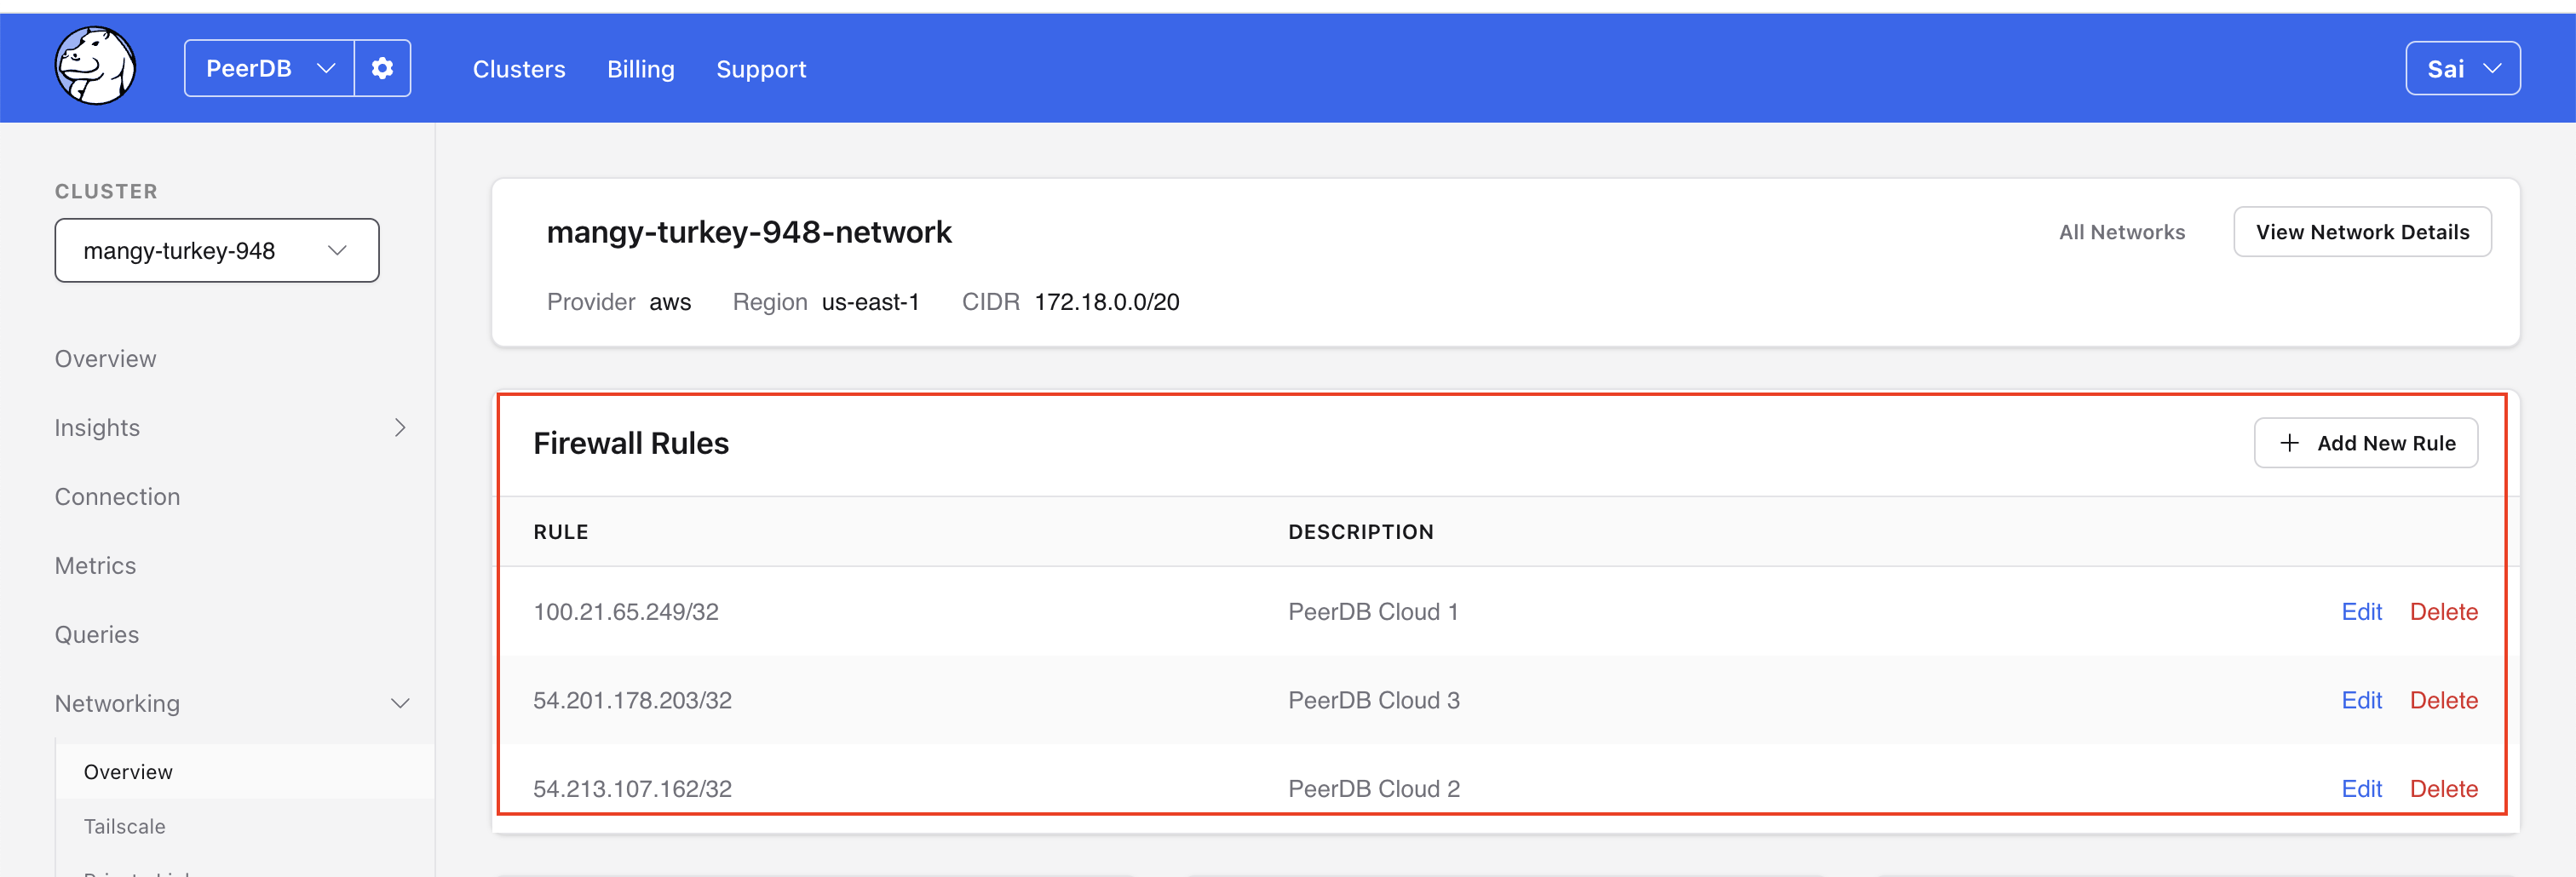2576x877 pixels.
Task: Click View Network Details button
Action: tap(2363, 231)
